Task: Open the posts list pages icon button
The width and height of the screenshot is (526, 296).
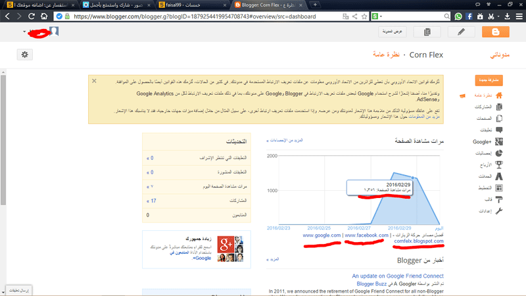Action: [x=427, y=32]
